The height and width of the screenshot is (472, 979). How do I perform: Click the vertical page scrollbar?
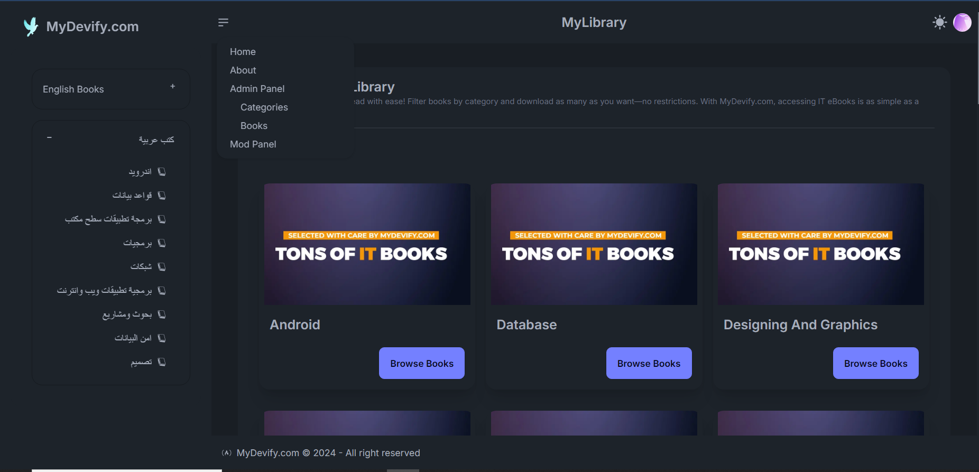[977, 58]
